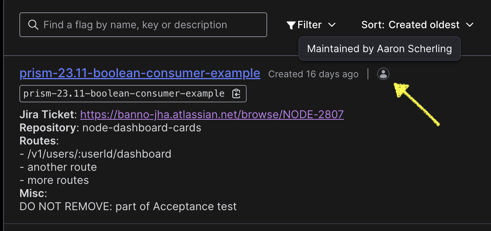491x231 pixels.
Task: Click the monospace flag key chip text
Action: 124,94
